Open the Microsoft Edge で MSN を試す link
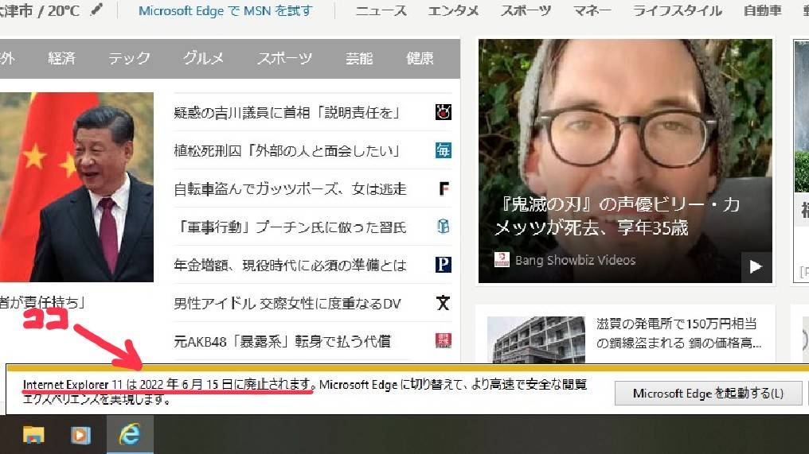The height and width of the screenshot is (454, 809). 225,11
